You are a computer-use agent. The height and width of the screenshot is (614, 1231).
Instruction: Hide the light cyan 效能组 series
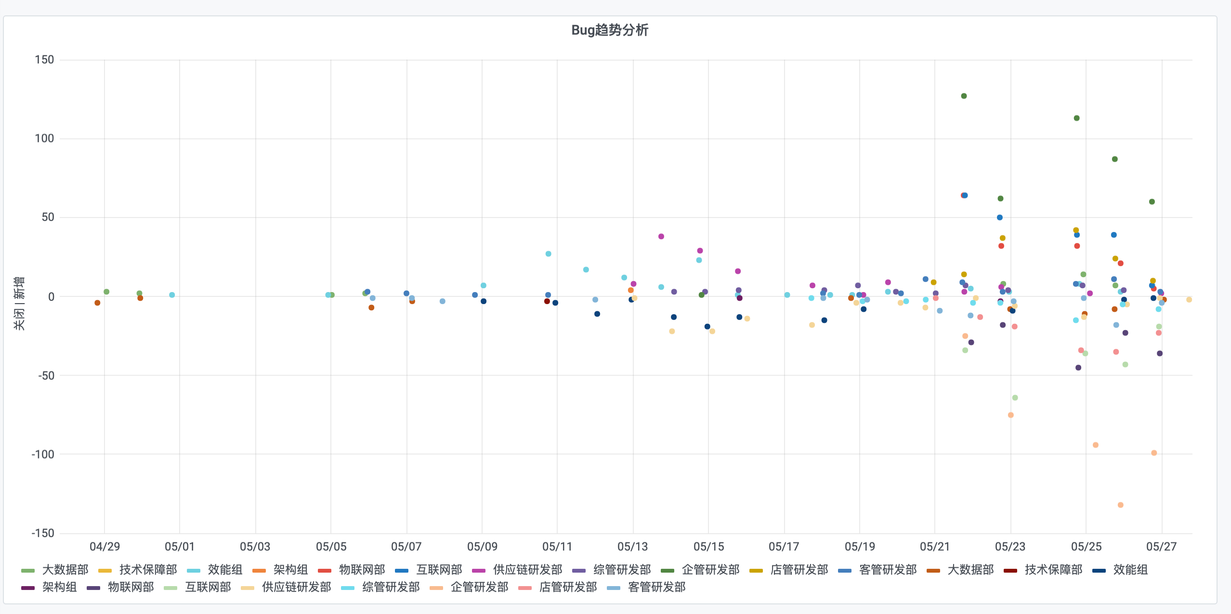point(224,570)
